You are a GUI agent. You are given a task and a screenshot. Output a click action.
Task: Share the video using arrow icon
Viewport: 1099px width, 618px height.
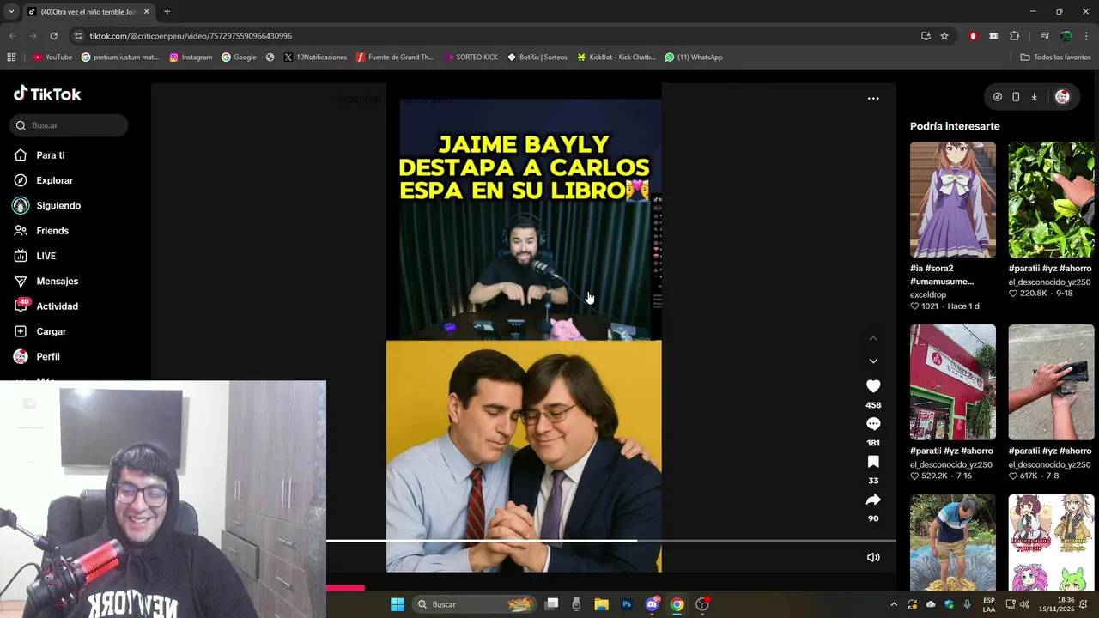tap(873, 500)
